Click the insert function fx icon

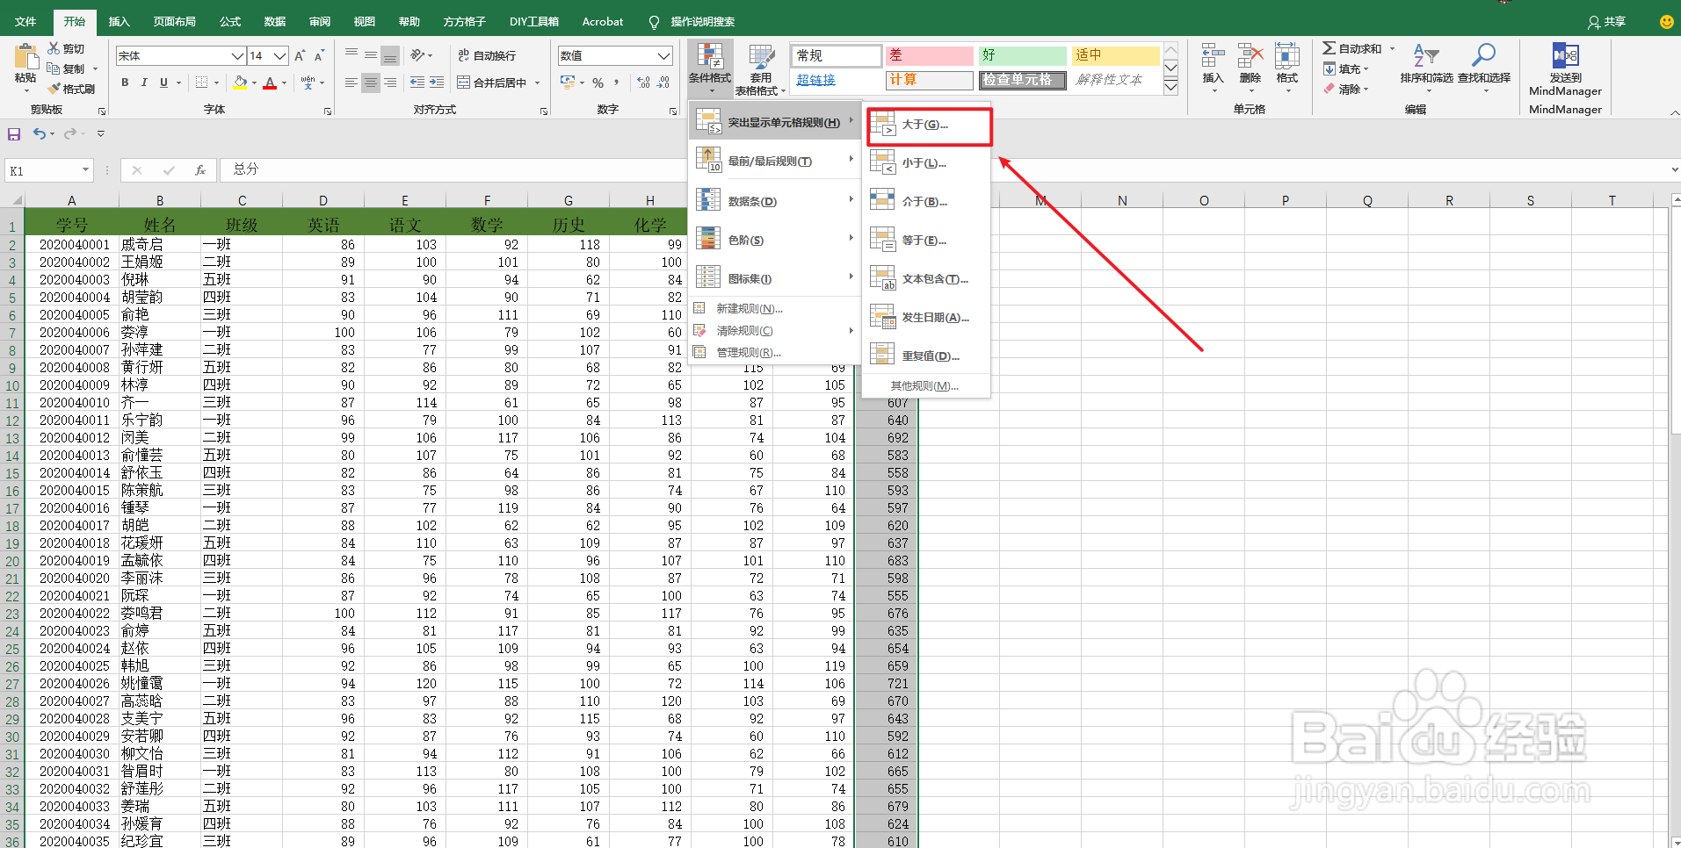pos(200,170)
